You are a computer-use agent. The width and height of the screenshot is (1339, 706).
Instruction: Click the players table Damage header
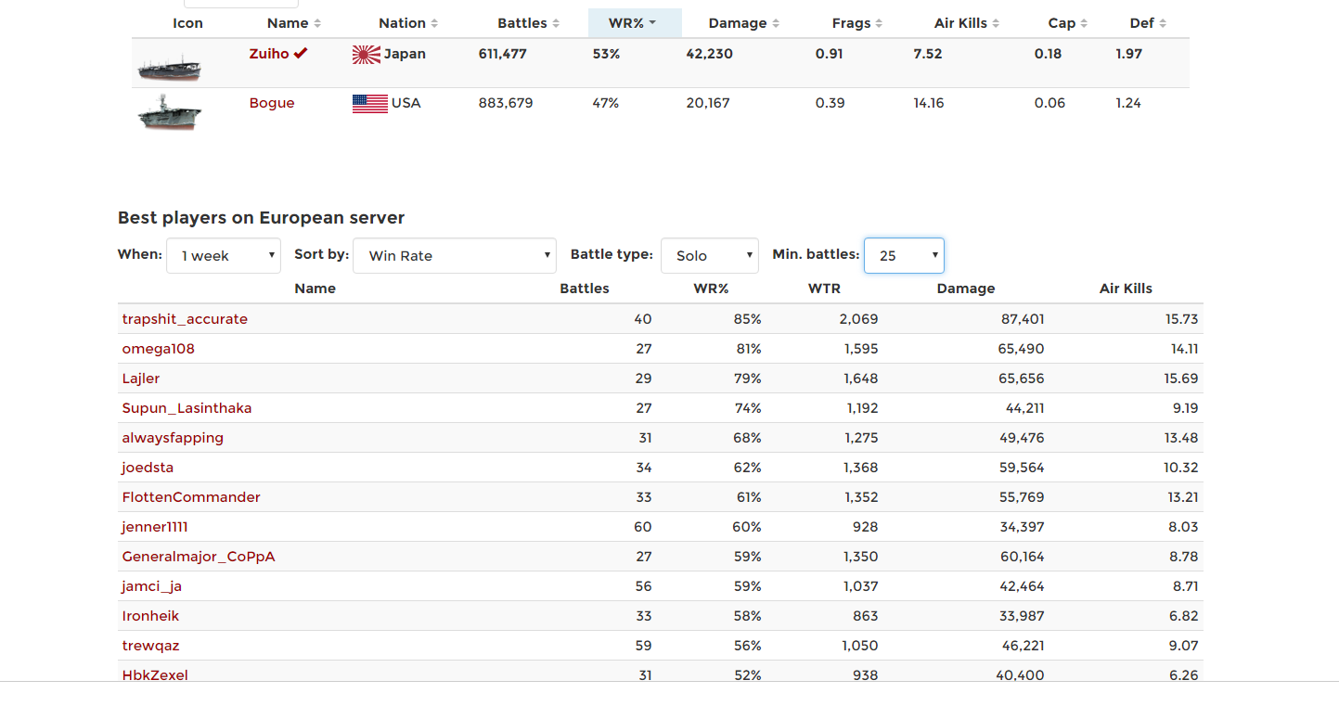[x=966, y=289]
